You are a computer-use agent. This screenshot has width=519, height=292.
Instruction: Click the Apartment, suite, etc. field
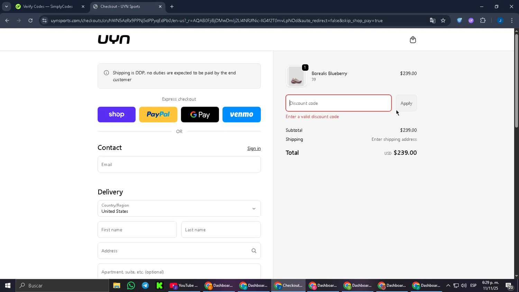click(x=179, y=272)
